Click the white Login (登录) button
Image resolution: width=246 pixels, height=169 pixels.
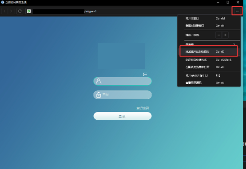[x=123, y=116]
